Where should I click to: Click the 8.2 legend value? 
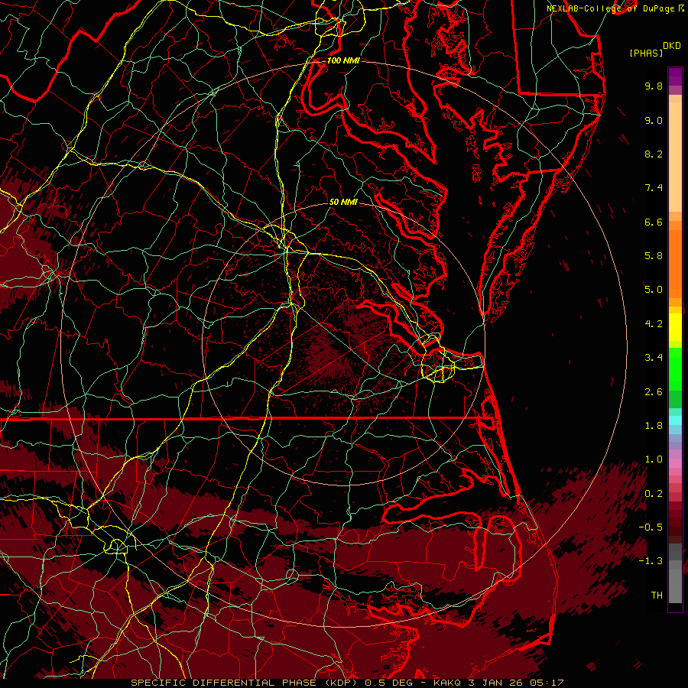point(654,154)
